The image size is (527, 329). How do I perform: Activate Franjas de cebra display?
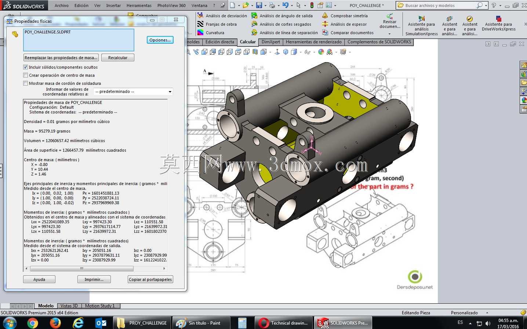pyautogui.click(x=217, y=24)
